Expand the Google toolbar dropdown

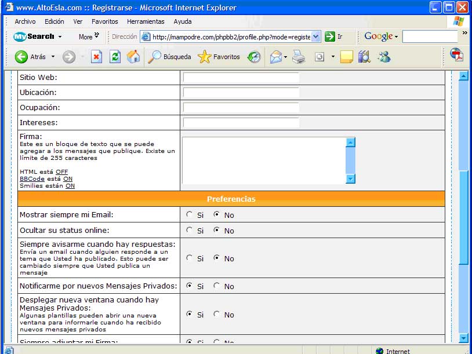click(x=397, y=37)
